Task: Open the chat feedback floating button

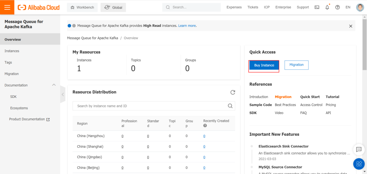Action: pyautogui.click(x=359, y=150)
